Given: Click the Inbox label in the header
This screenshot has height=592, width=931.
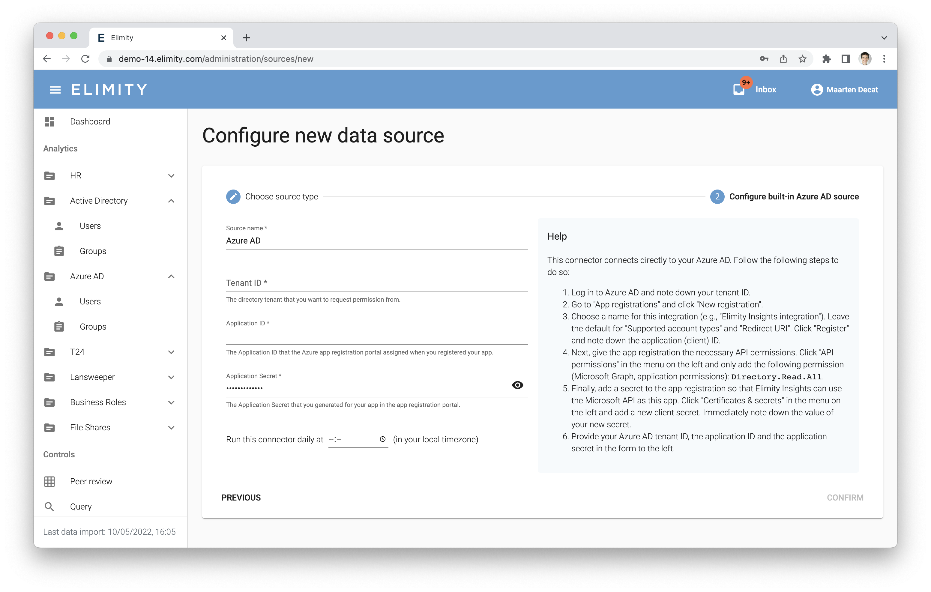Looking at the screenshot, I should [765, 90].
